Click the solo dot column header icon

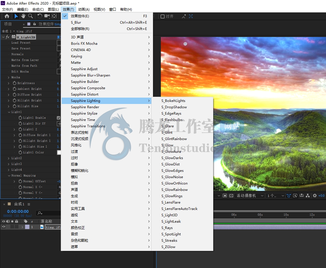pos(12,221)
